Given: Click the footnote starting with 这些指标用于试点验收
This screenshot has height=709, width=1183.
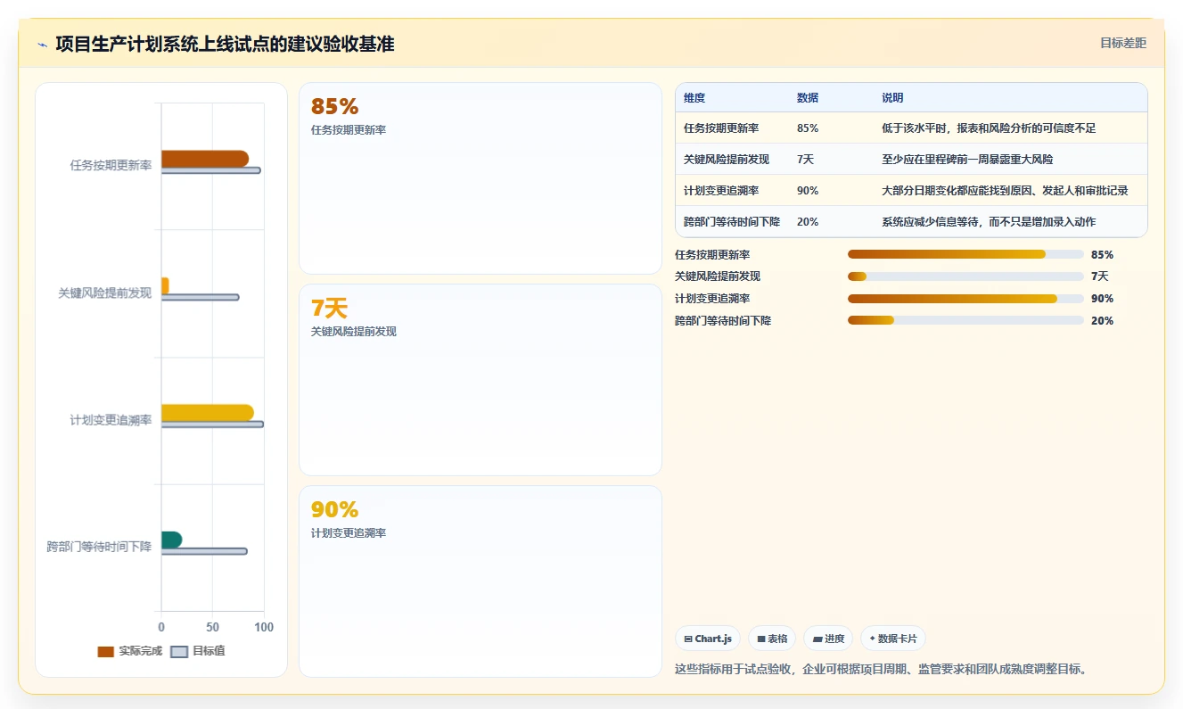Looking at the screenshot, I should point(883,669).
